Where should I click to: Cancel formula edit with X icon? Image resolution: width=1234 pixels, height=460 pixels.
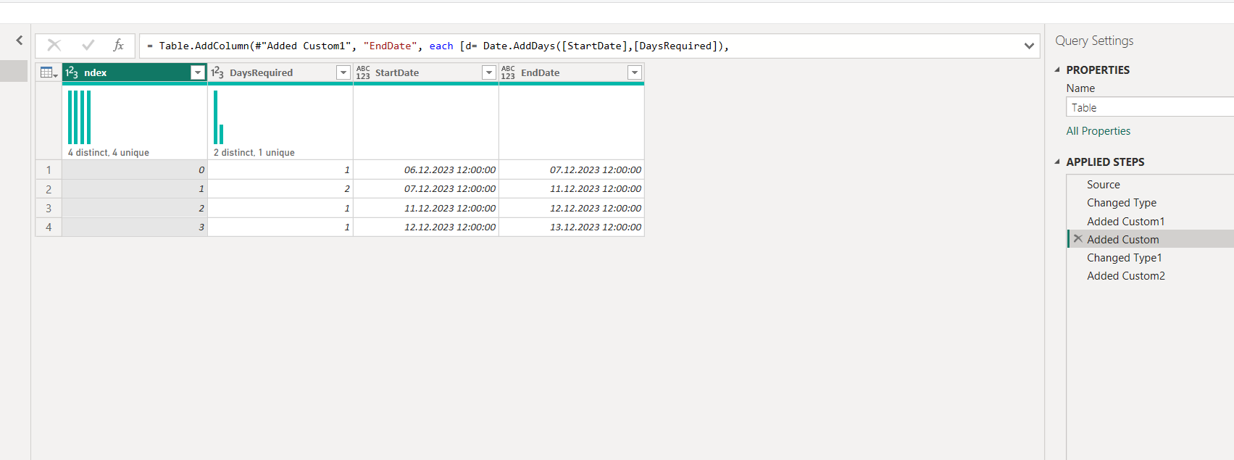54,45
